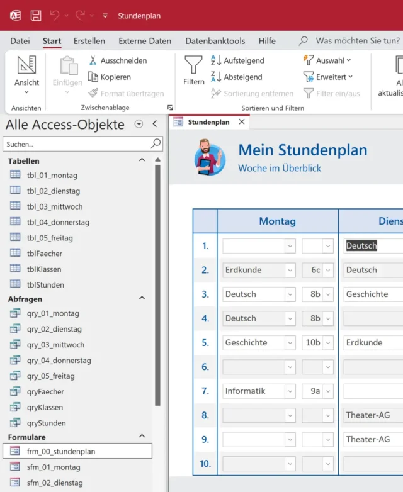Screen dimensions: 403x492
Task: Open Monday hour 7 Informatik dropdown
Action: [290, 391]
